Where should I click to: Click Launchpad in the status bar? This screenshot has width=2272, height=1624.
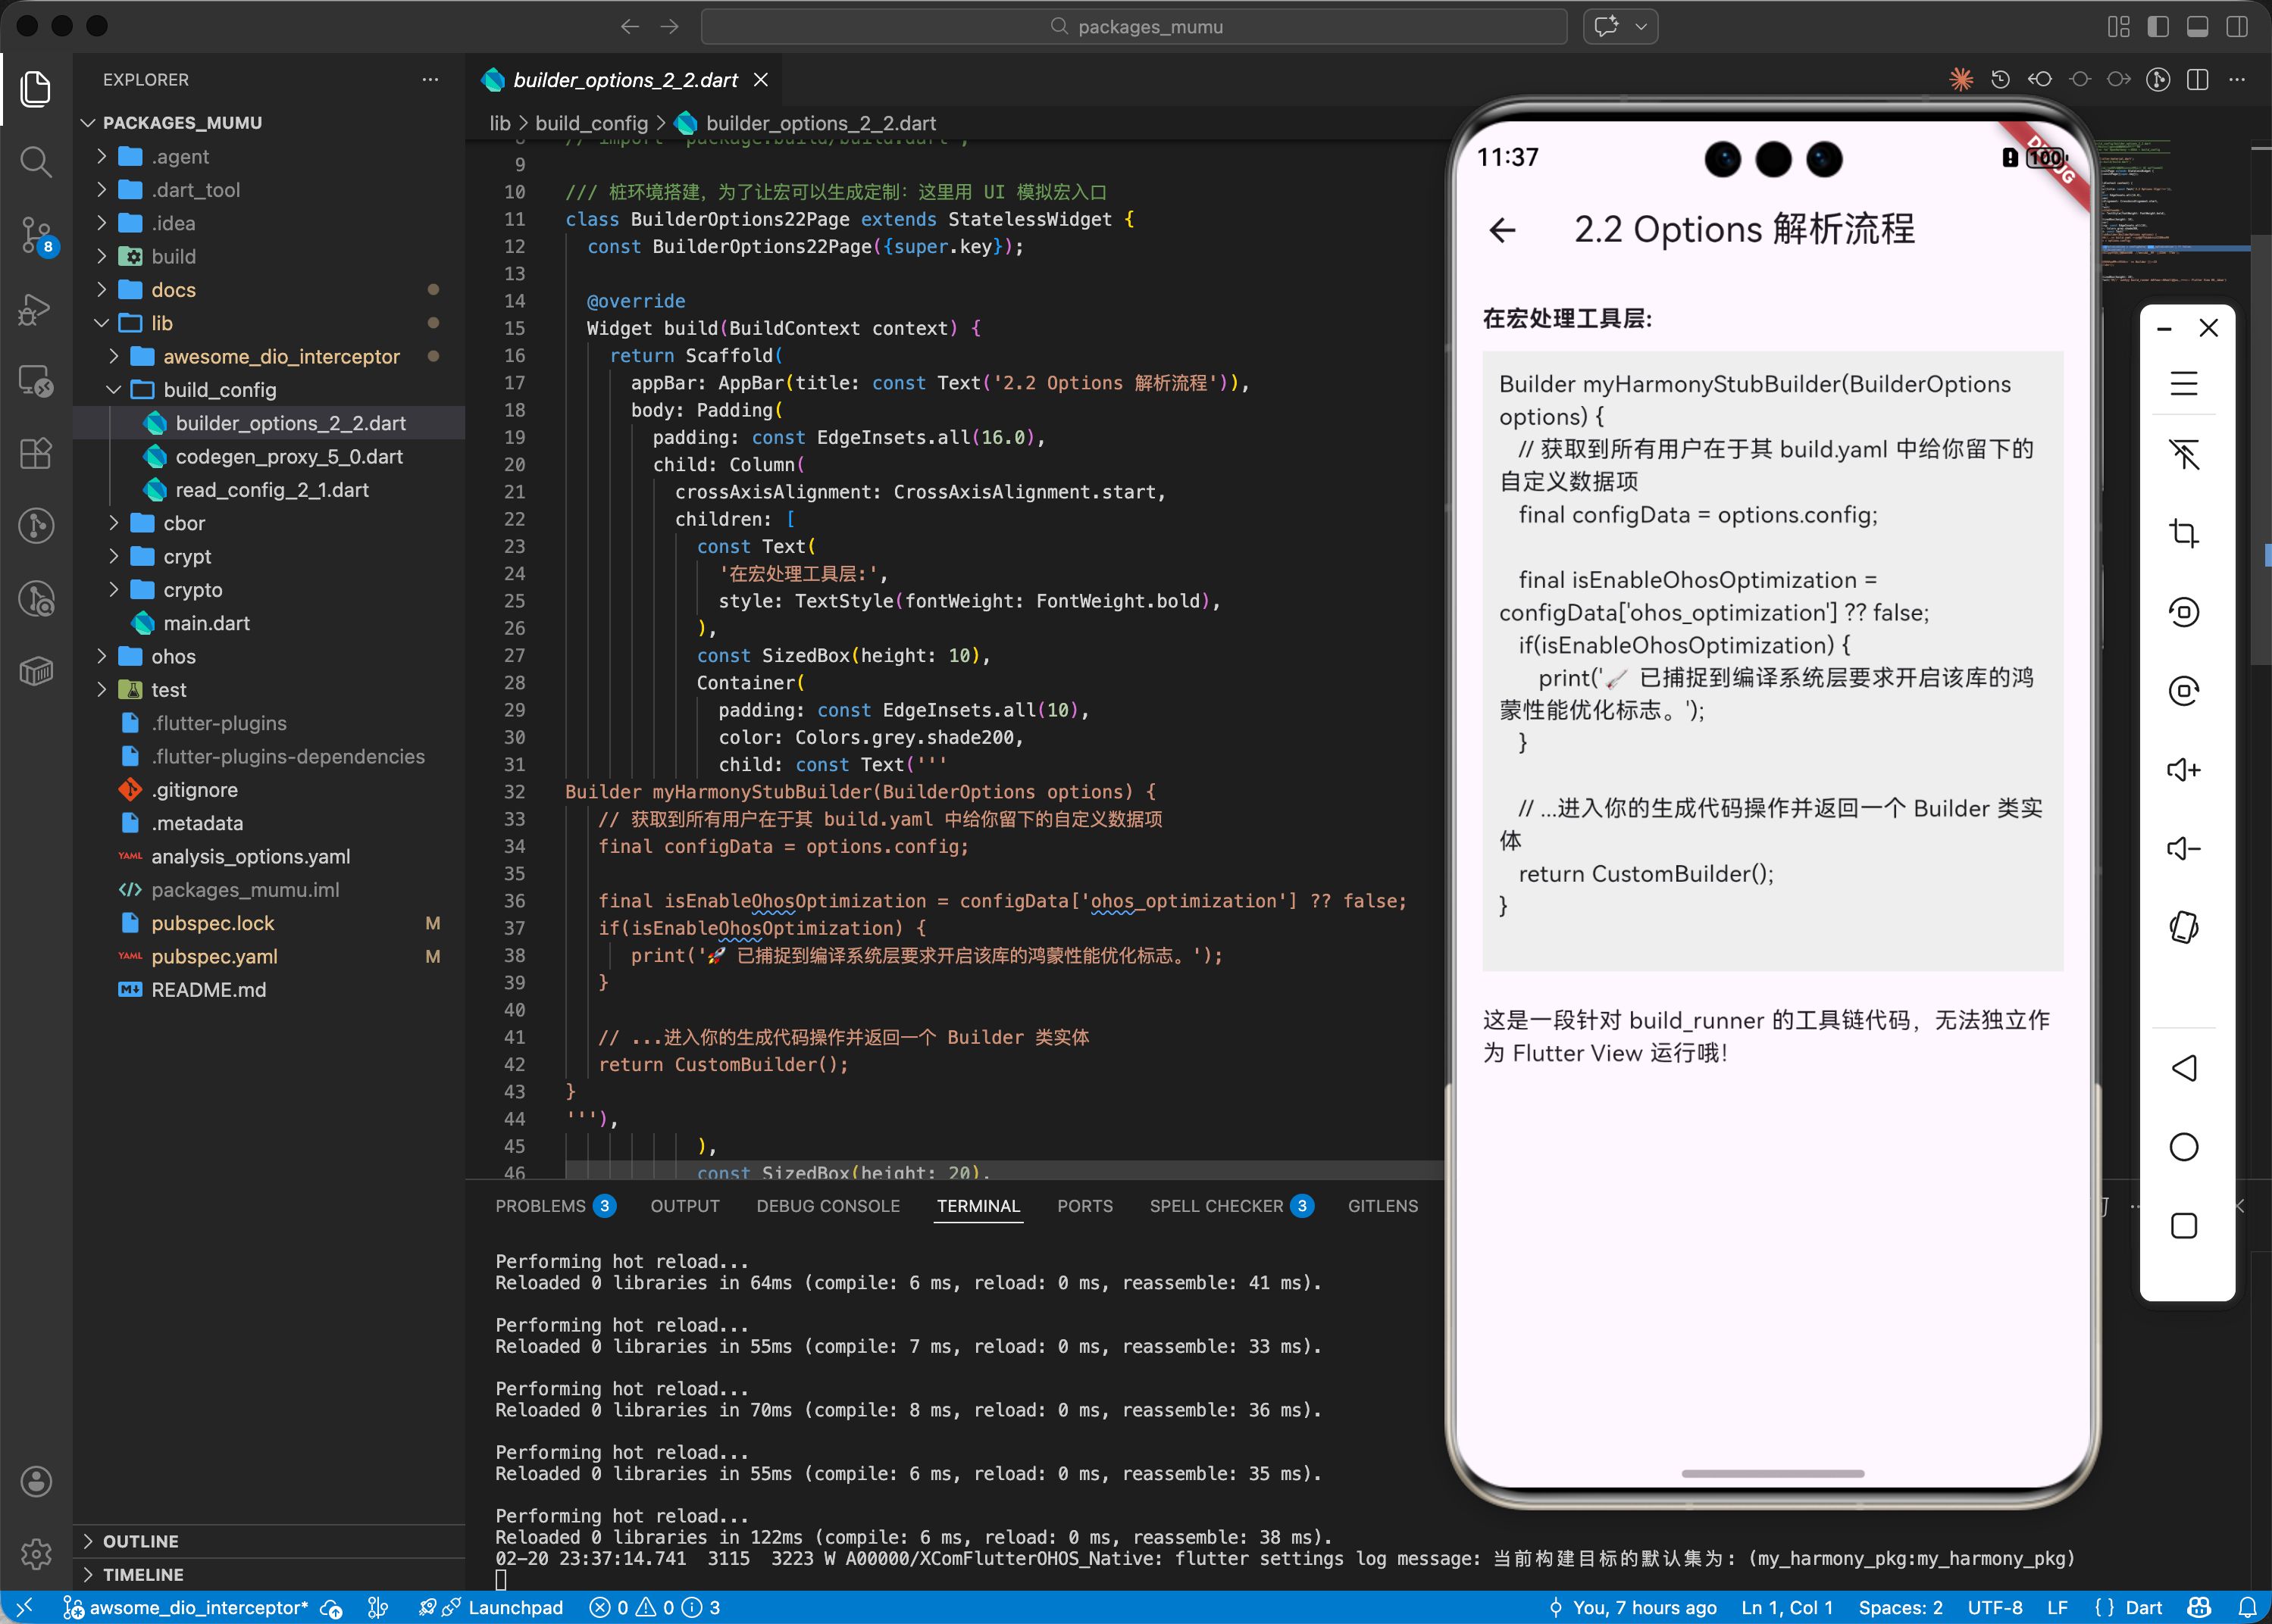(515, 1607)
